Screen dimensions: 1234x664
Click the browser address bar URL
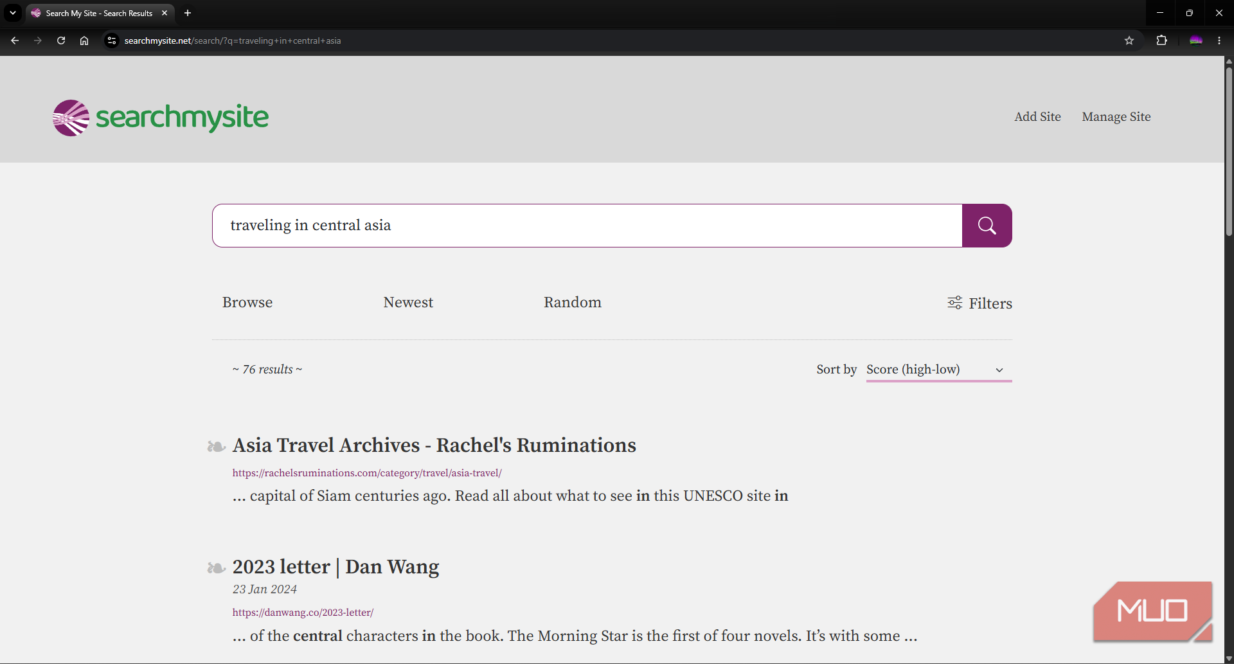tap(233, 40)
